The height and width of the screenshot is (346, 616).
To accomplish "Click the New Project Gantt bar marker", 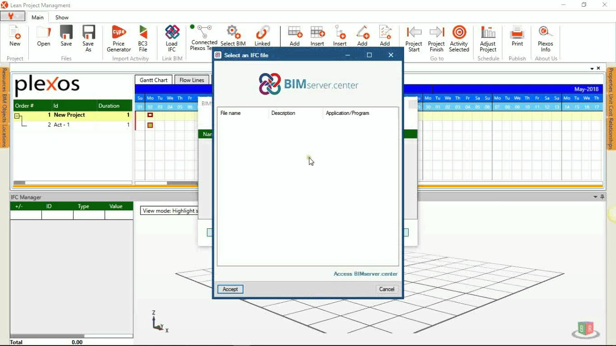I will pyautogui.click(x=150, y=115).
